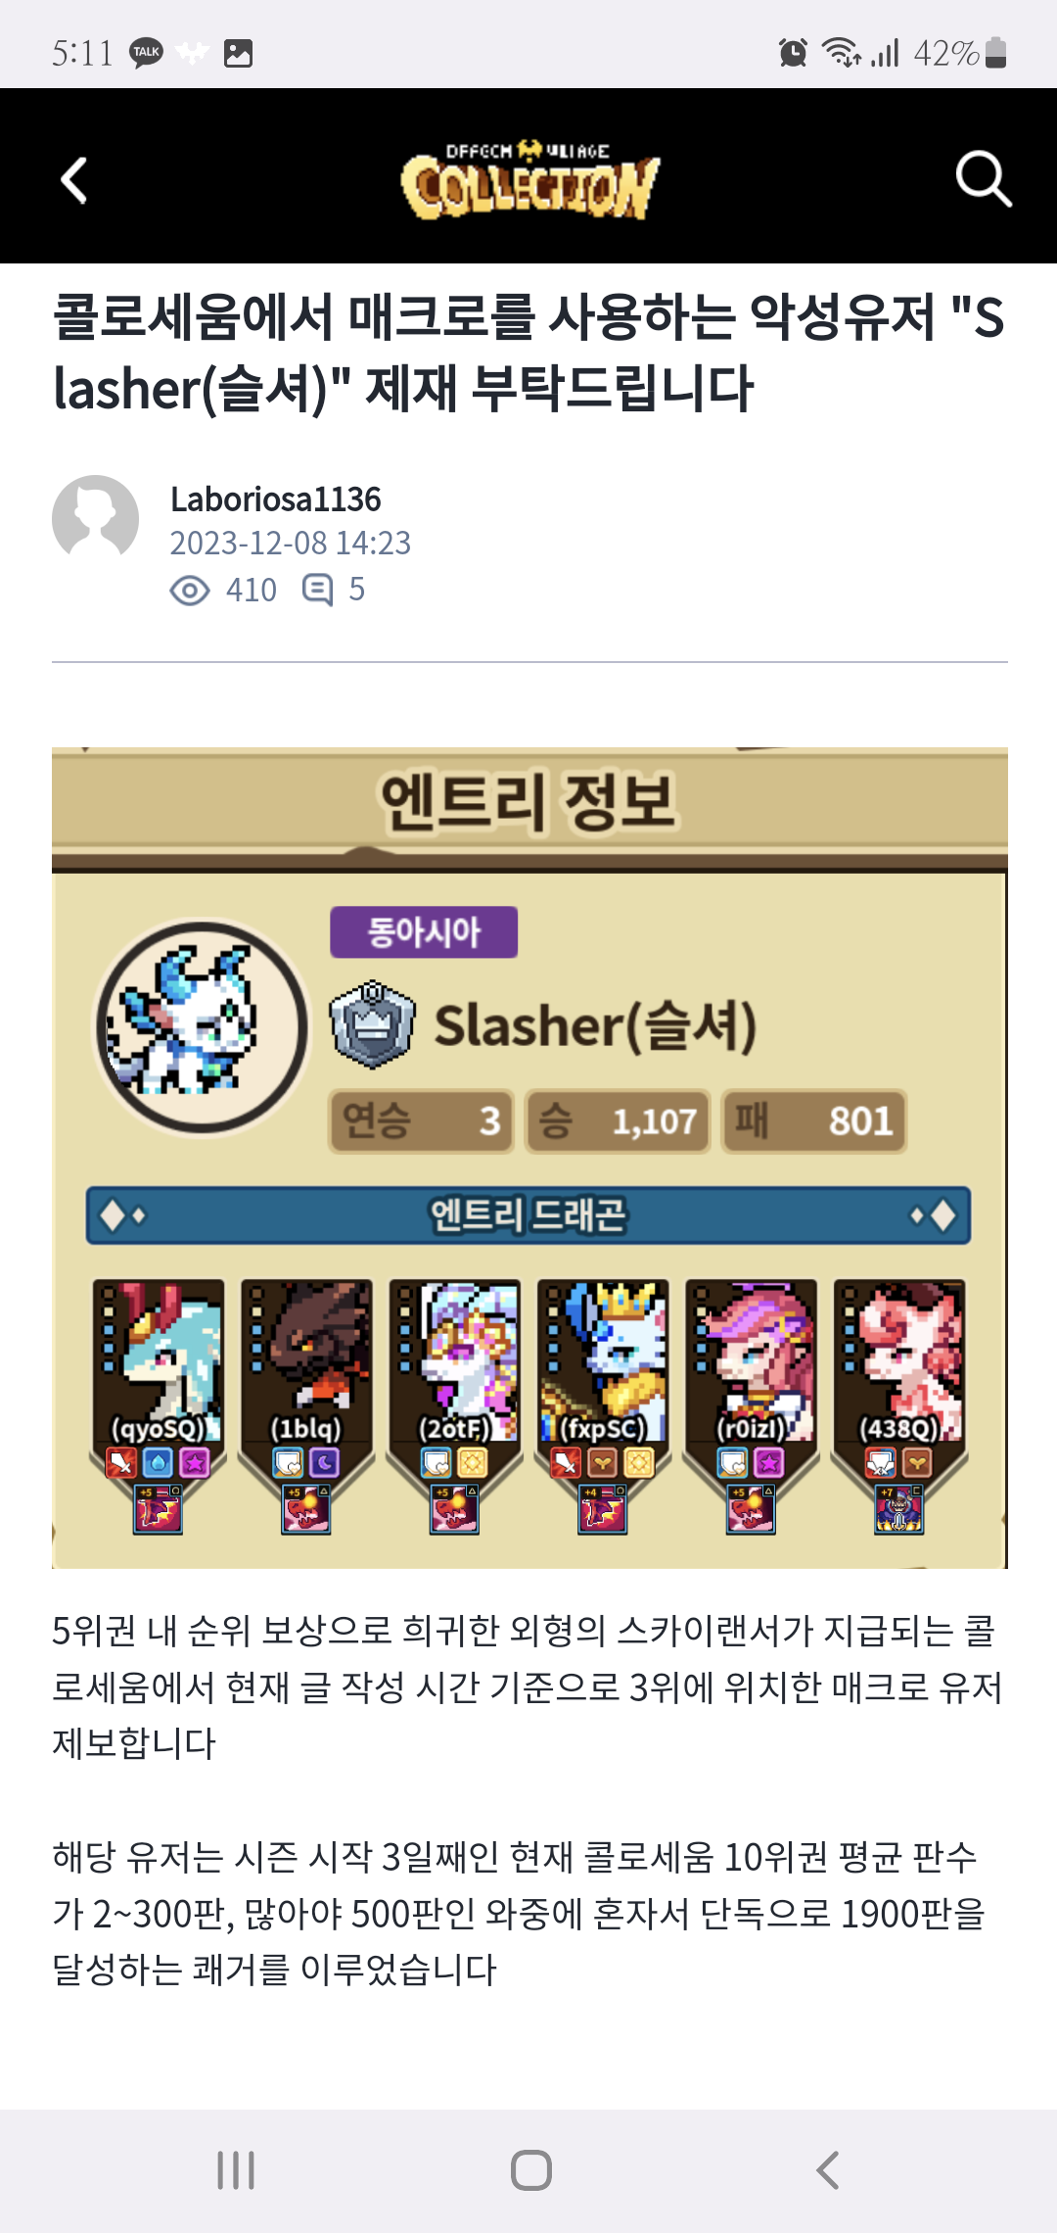
Task: Tap the author name Laboriosa1136
Action: coord(275,499)
